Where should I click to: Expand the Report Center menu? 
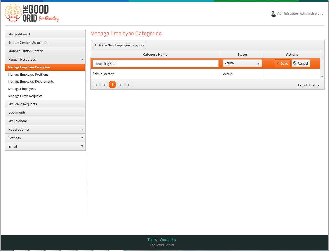pos(45,129)
